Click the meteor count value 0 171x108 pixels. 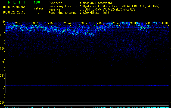39,12
